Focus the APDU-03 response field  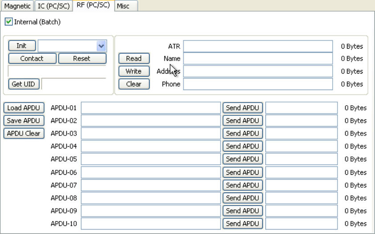click(302, 133)
